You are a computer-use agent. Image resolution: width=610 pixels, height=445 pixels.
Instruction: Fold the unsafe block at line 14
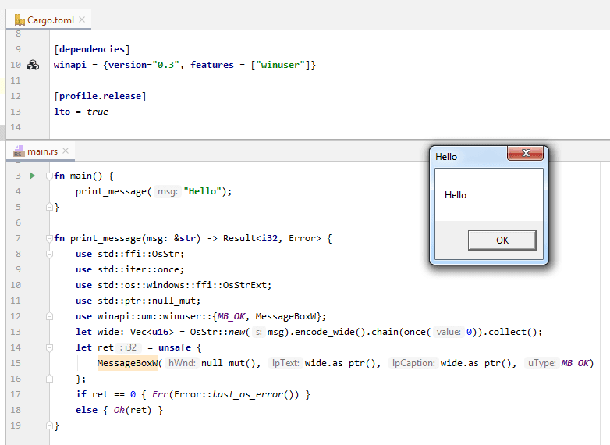(x=49, y=347)
